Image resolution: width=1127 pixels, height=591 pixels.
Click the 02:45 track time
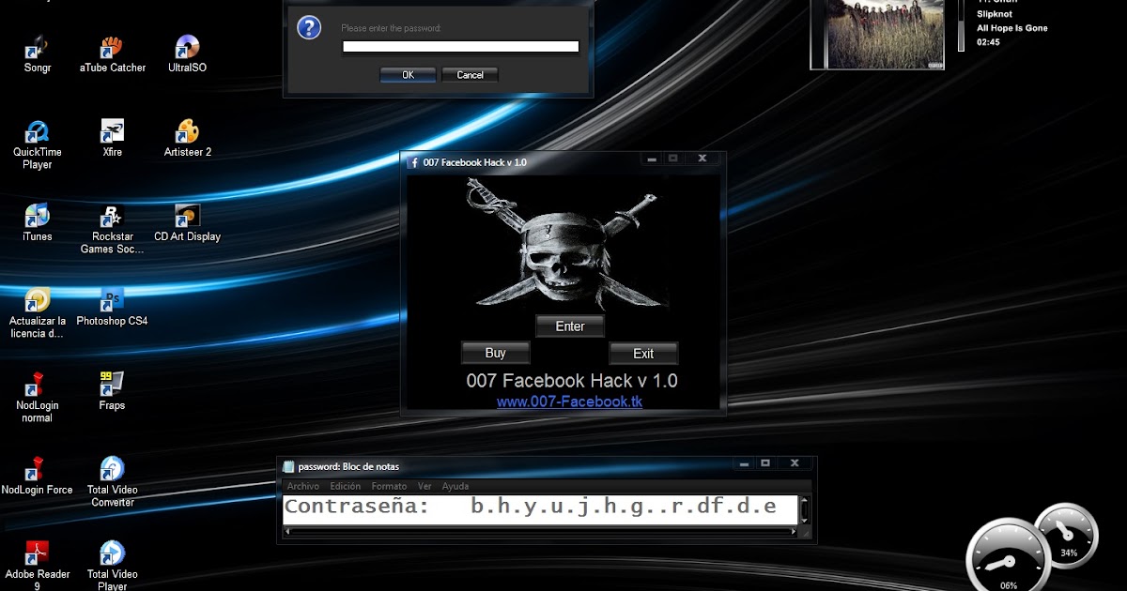click(988, 42)
